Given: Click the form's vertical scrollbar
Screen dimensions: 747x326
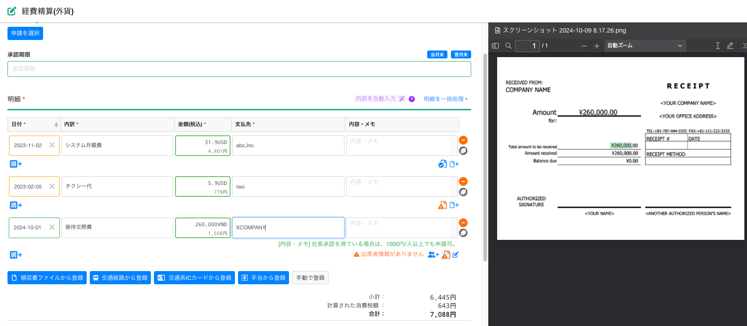Looking at the screenshot, I should [x=485, y=157].
